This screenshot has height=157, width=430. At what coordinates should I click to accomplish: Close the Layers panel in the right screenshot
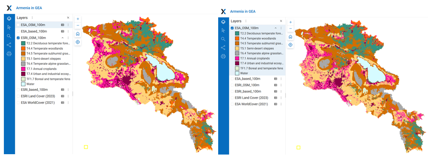(281, 21)
